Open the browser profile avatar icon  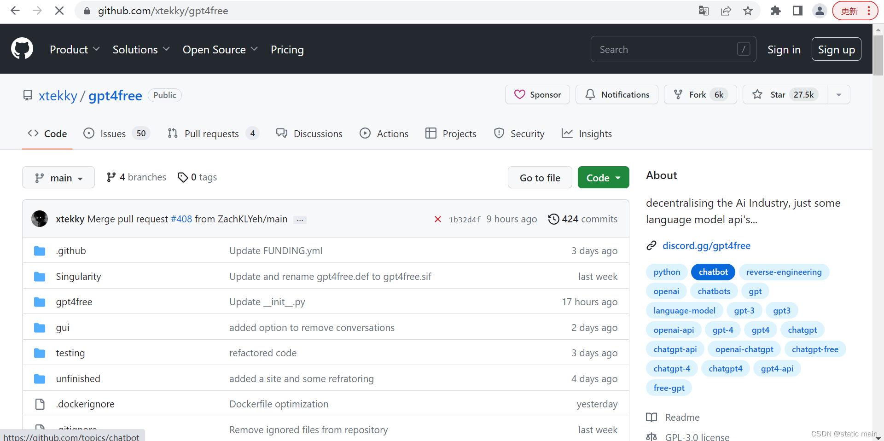820,11
